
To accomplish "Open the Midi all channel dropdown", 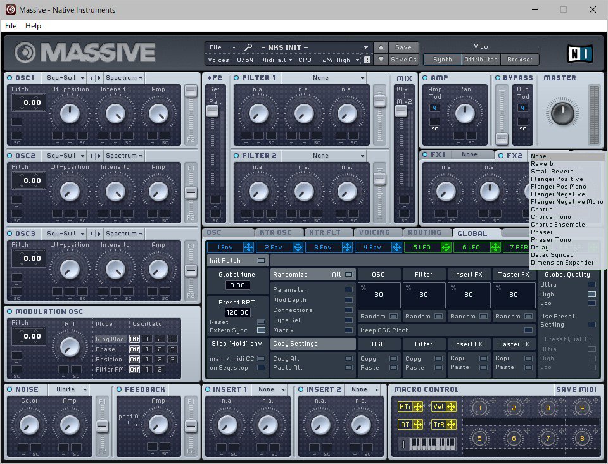I will coord(276,60).
